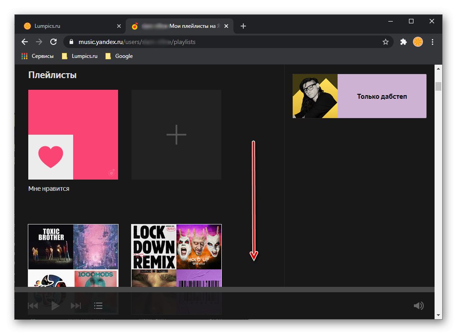Open the play queue track list icon

[x=98, y=305]
